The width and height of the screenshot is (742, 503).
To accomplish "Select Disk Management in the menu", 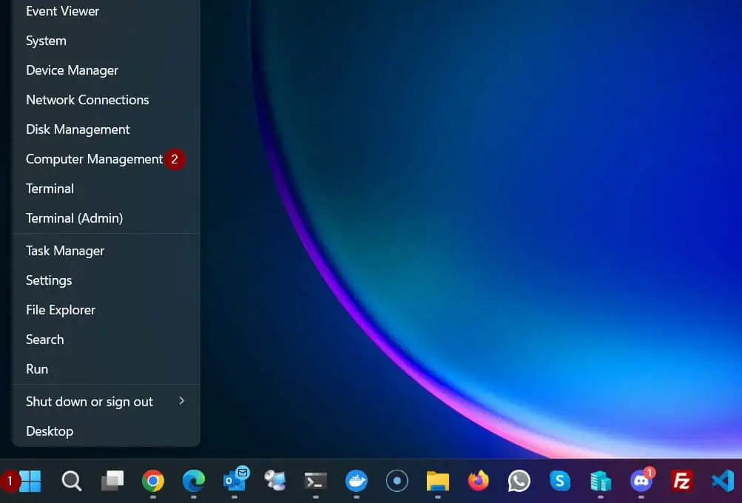I will click(106, 129).
